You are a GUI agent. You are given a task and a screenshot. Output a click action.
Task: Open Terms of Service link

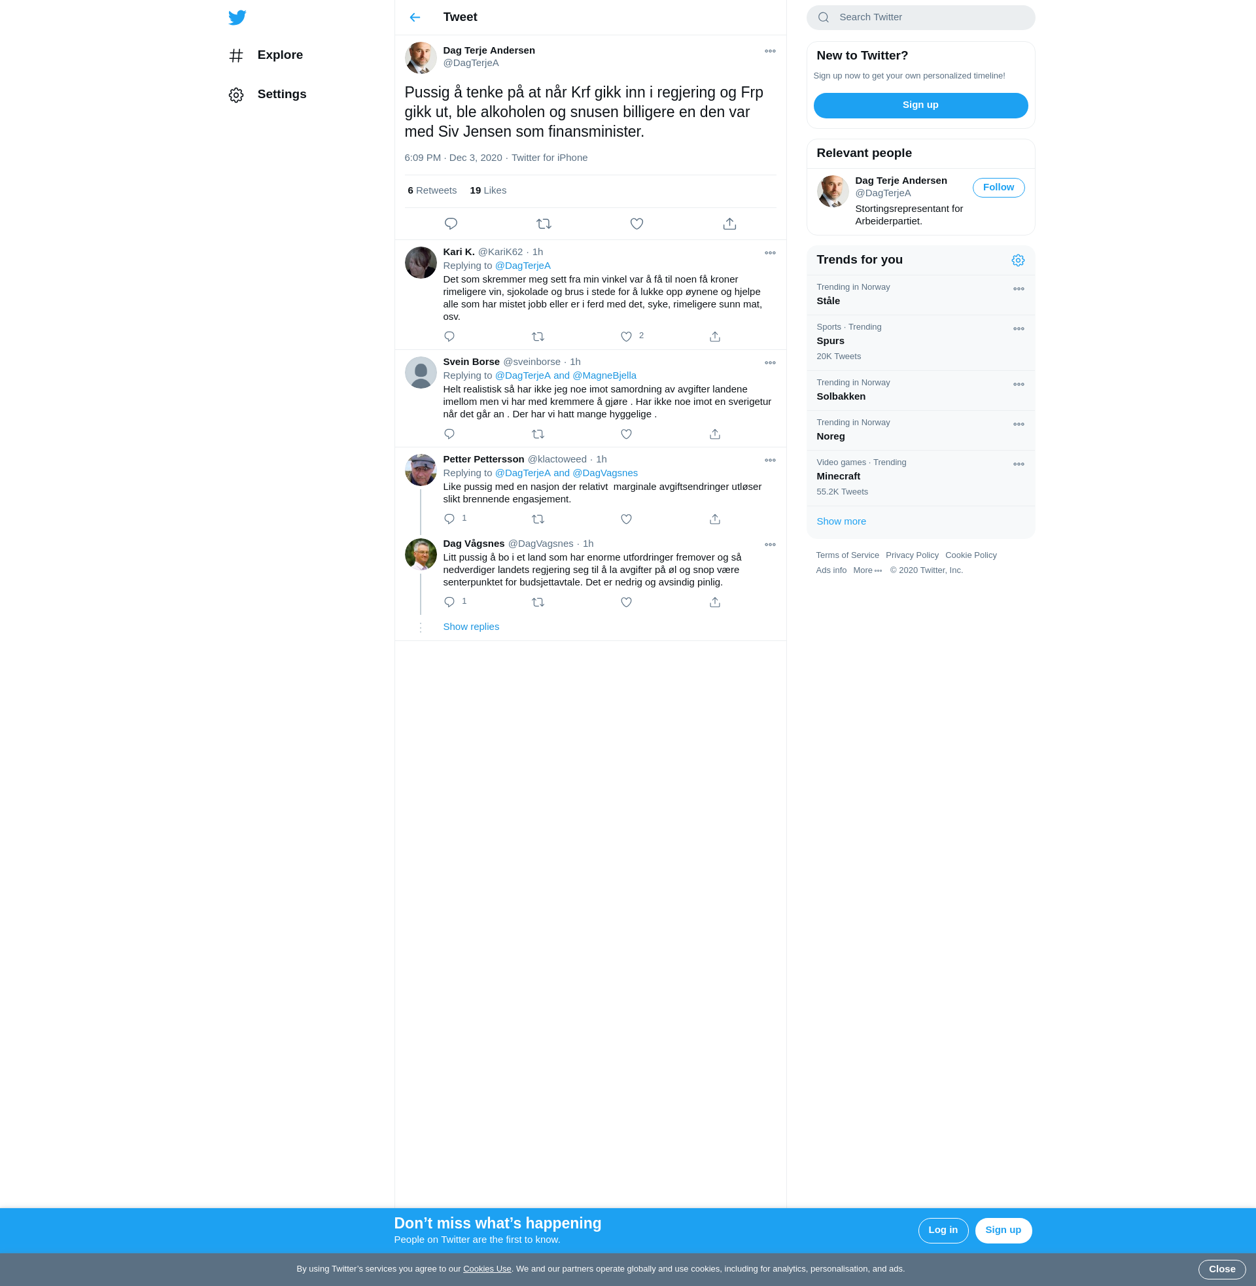click(847, 555)
